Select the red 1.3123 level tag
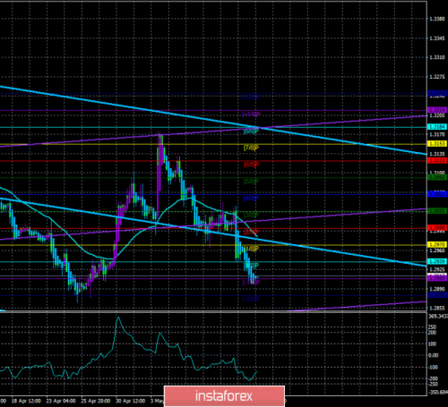448x407 pixels. 437,160
